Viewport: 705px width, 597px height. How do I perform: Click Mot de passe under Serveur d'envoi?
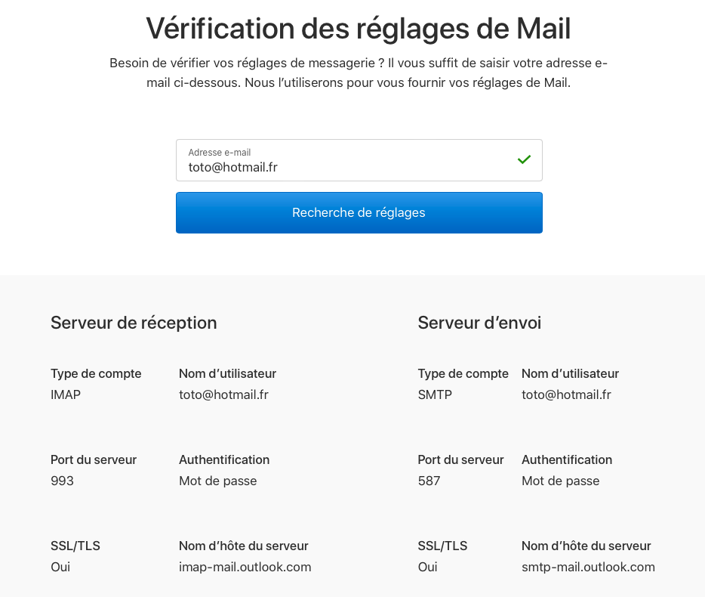(560, 481)
